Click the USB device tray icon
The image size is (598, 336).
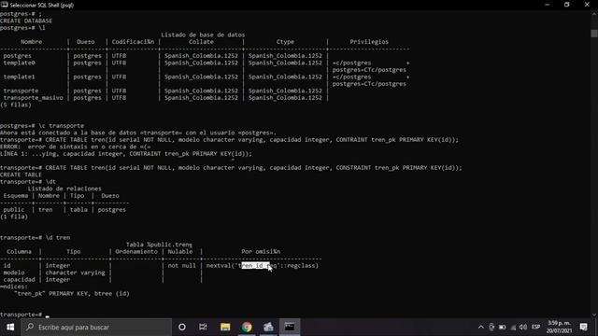(x=491, y=328)
